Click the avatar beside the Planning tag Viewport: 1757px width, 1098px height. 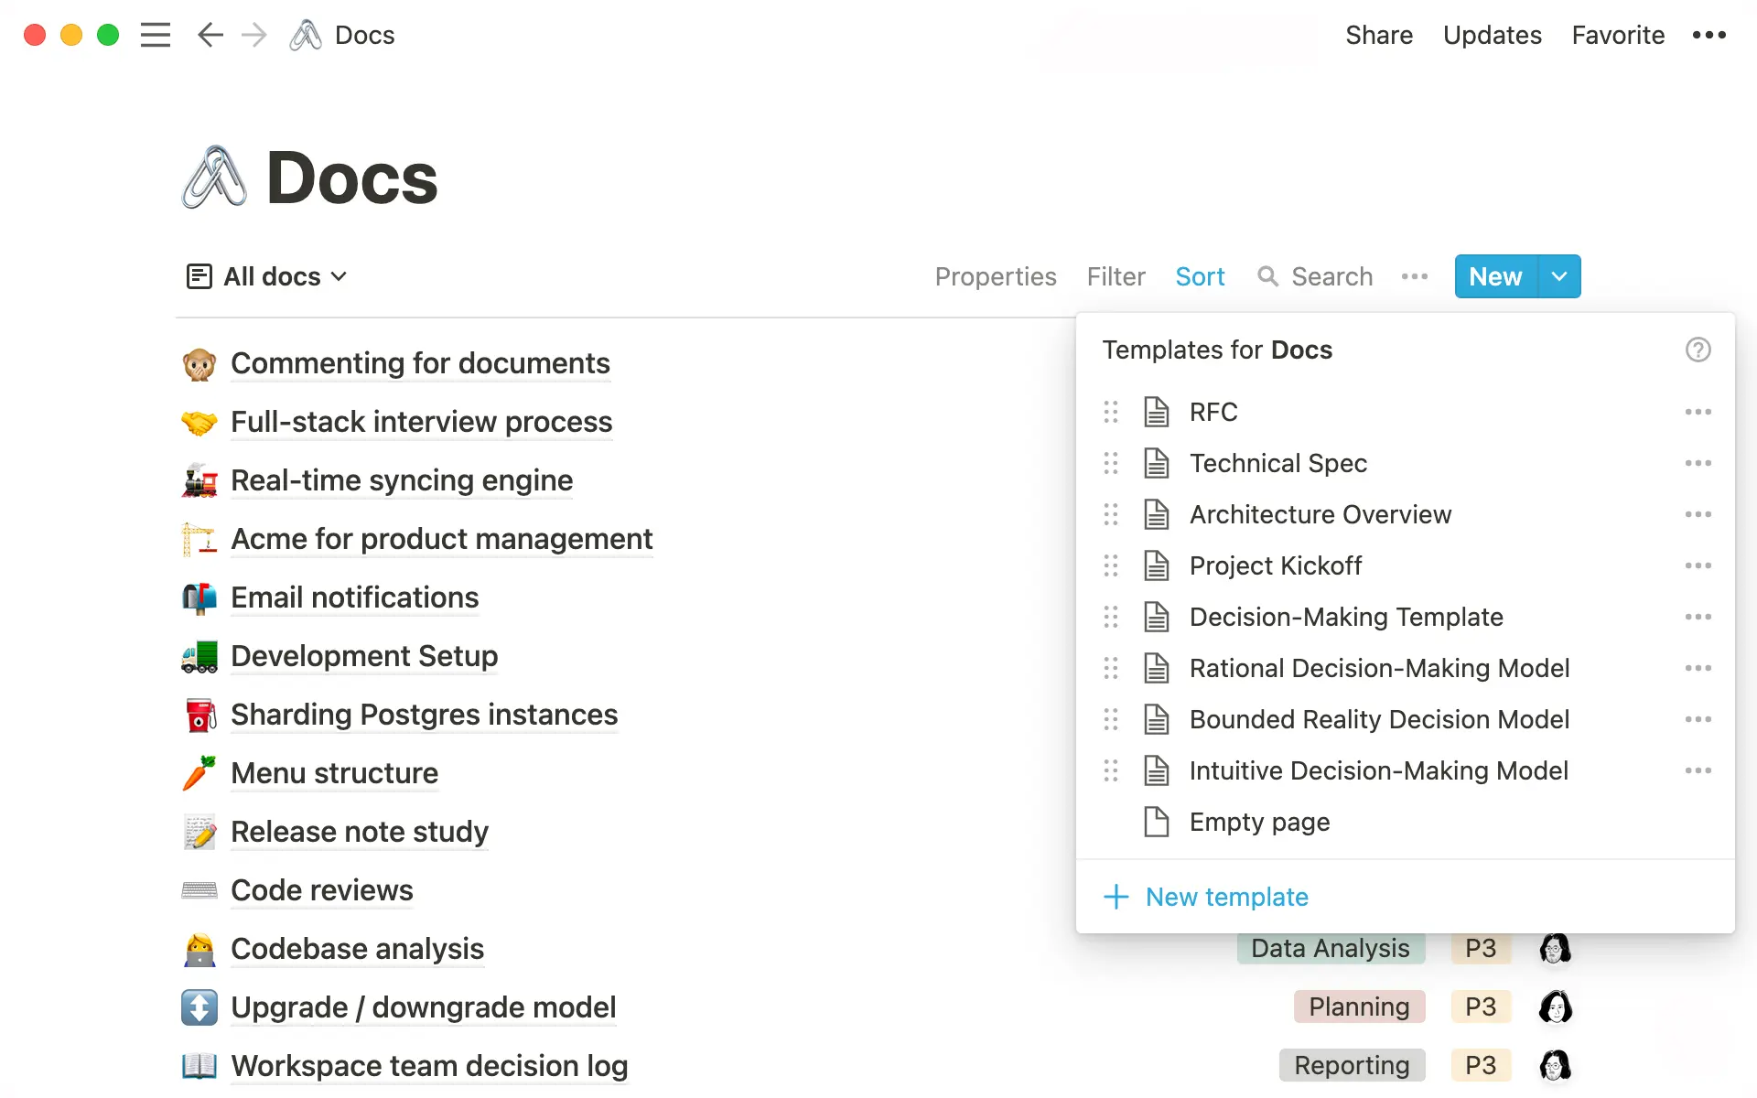point(1556,1006)
